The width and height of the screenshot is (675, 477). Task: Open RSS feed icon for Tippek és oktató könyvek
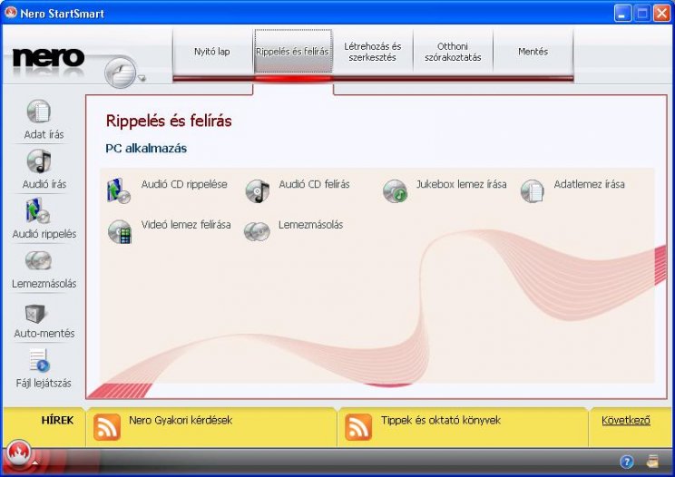358,427
